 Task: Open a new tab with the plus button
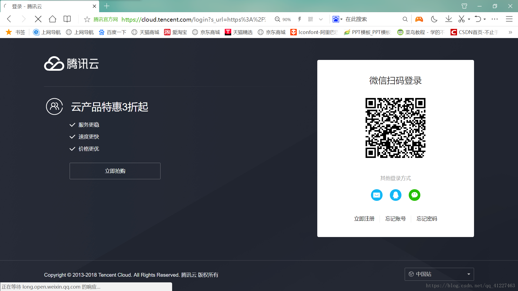tap(107, 6)
